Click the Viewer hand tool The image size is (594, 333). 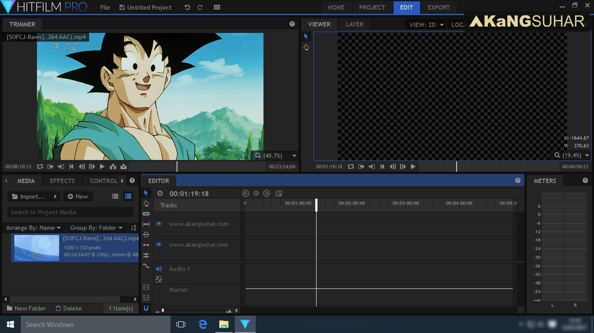pos(306,47)
